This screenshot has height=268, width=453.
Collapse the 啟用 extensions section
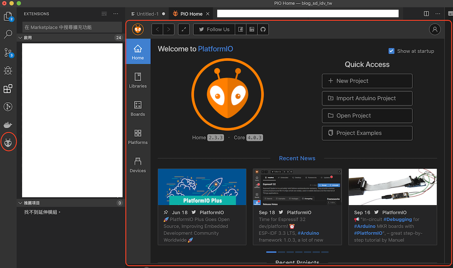click(20, 38)
